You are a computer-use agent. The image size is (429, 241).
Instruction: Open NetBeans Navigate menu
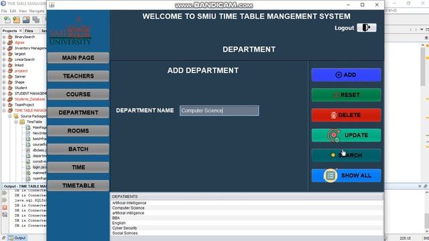37,11
